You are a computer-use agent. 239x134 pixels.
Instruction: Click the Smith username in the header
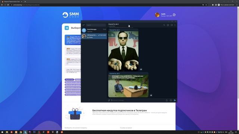[163, 14]
